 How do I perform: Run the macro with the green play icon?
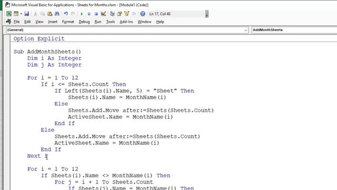[82, 14]
